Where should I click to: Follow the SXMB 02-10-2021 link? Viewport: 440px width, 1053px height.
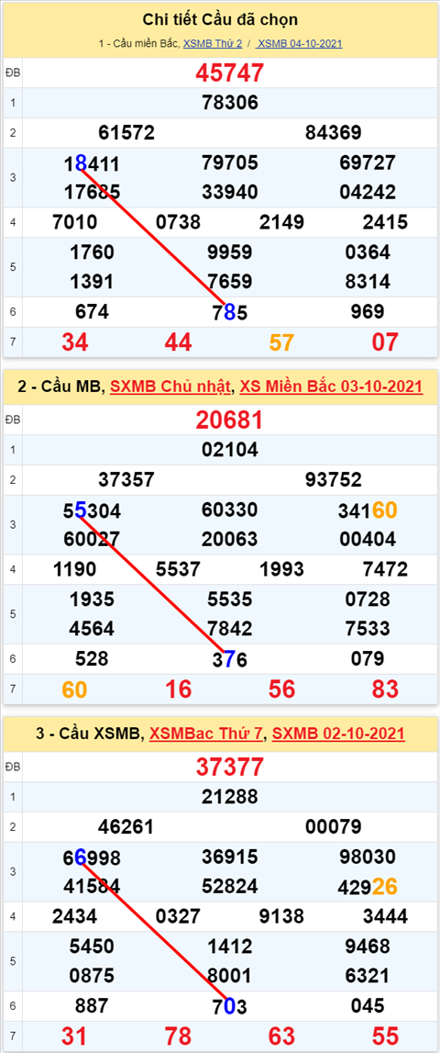click(x=339, y=734)
